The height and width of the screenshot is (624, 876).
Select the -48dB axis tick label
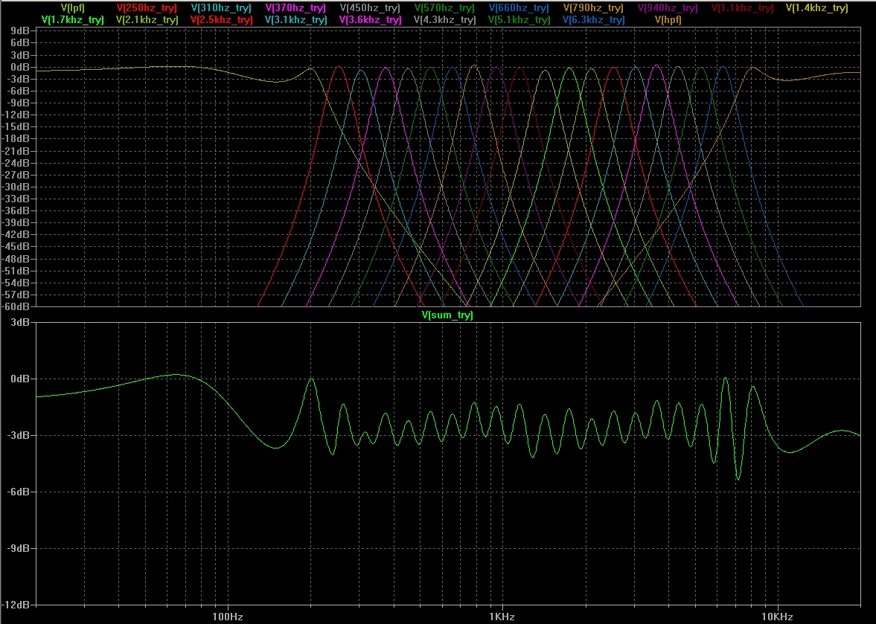click(17, 258)
